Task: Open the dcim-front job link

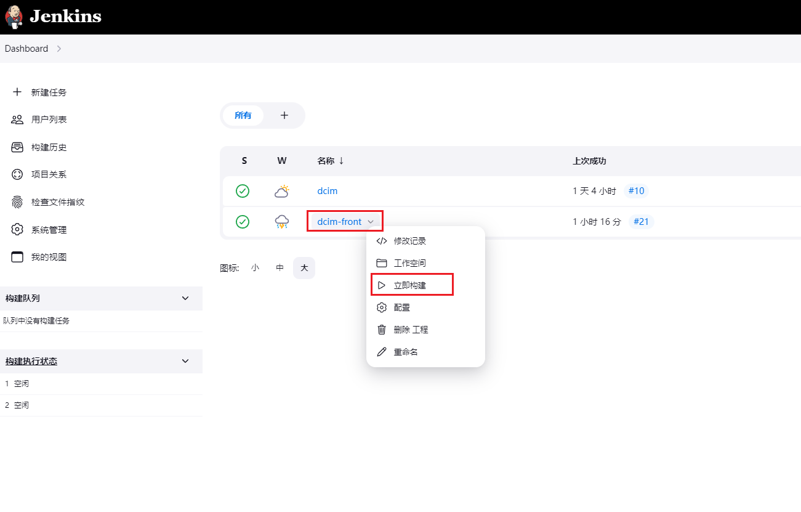Action: [339, 222]
